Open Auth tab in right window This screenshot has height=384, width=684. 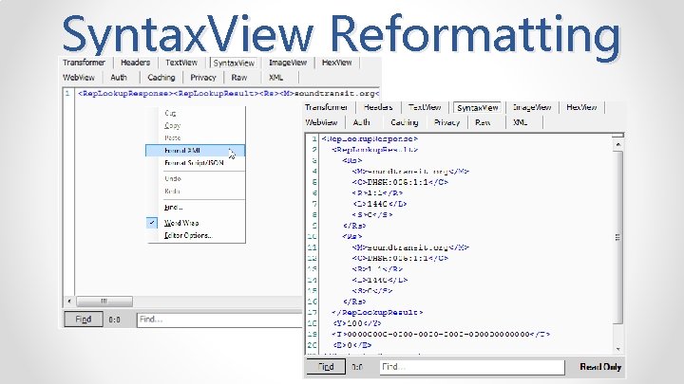click(362, 122)
